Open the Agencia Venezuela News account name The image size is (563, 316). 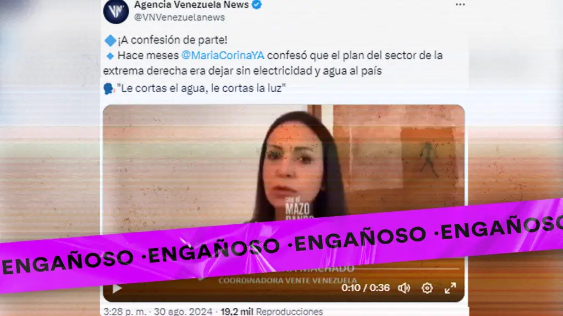click(x=191, y=4)
